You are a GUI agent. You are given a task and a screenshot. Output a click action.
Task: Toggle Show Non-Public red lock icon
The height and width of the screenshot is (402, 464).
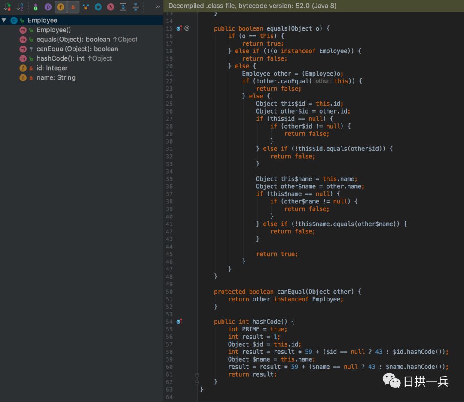[x=73, y=7]
